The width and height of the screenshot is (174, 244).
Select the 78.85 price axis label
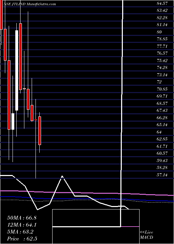[162, 39]
